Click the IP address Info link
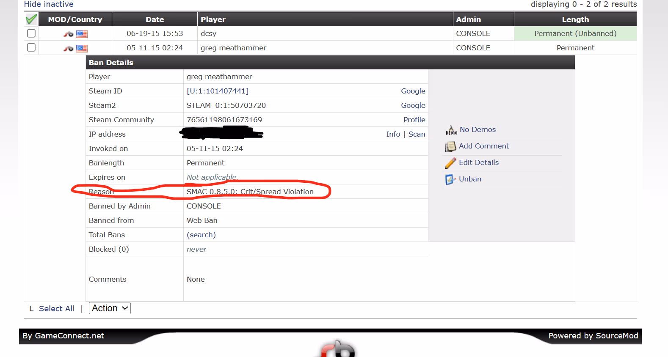The image size is (668, 357). 393,134
